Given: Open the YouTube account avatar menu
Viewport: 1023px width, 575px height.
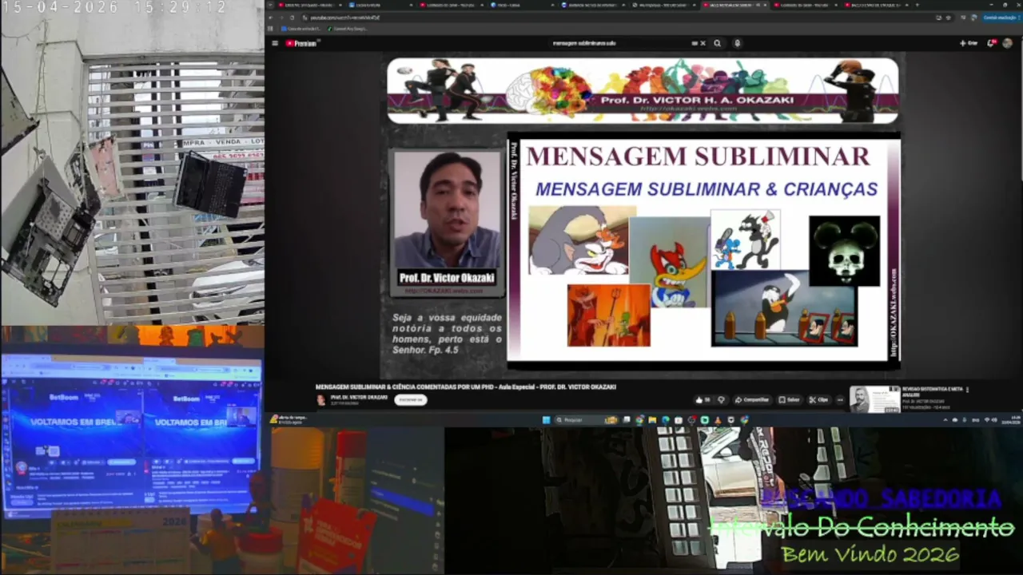Looking at the screenshot, I should point(1007,43).
